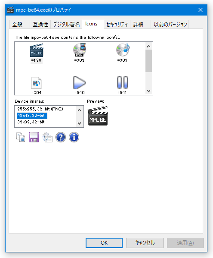Open the デジタル署名 tab
This screenshot has height=258, width=213.
click(66, 24)
